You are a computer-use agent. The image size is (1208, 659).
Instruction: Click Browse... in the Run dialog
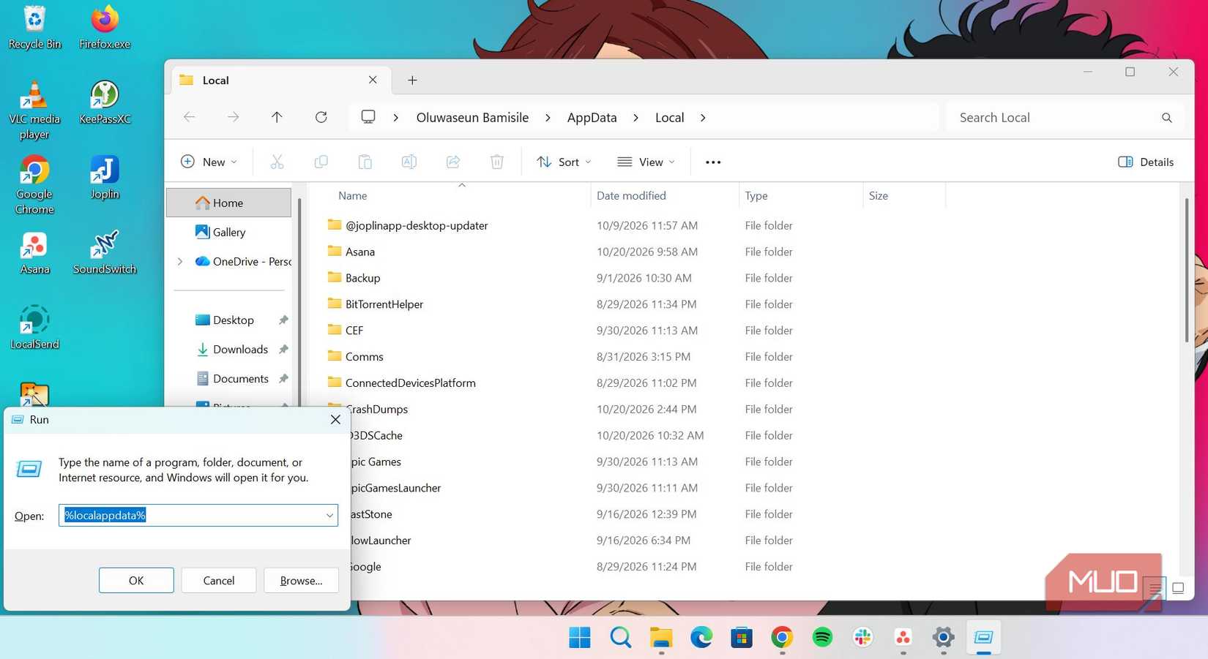tap(301, 580)
